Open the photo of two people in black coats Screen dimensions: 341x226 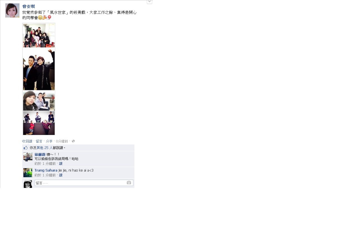click(39, 69)
